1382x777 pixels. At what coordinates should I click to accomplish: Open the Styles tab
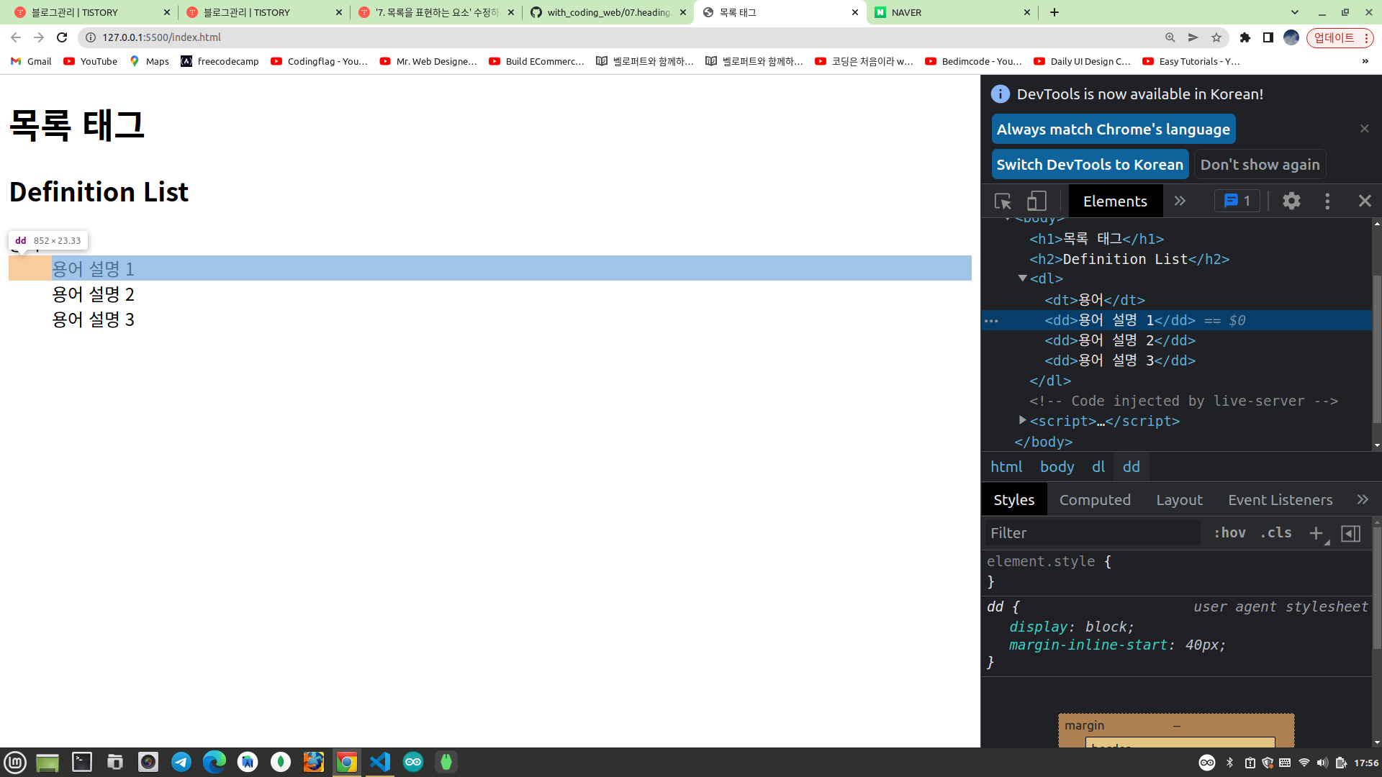tap(1013, 500)
